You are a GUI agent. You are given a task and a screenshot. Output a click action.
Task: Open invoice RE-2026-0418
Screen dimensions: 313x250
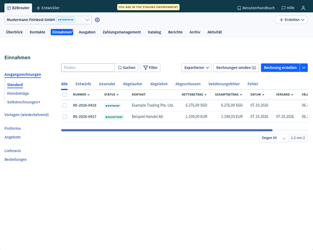click(85, 105)
